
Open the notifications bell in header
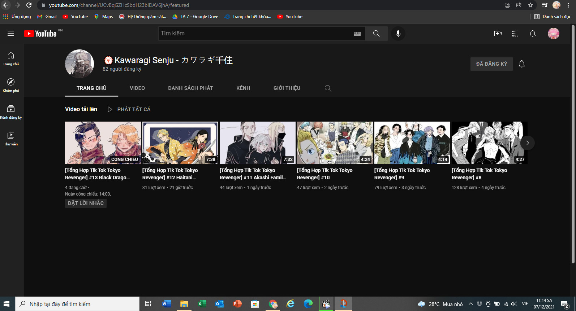tap(532, 34)
